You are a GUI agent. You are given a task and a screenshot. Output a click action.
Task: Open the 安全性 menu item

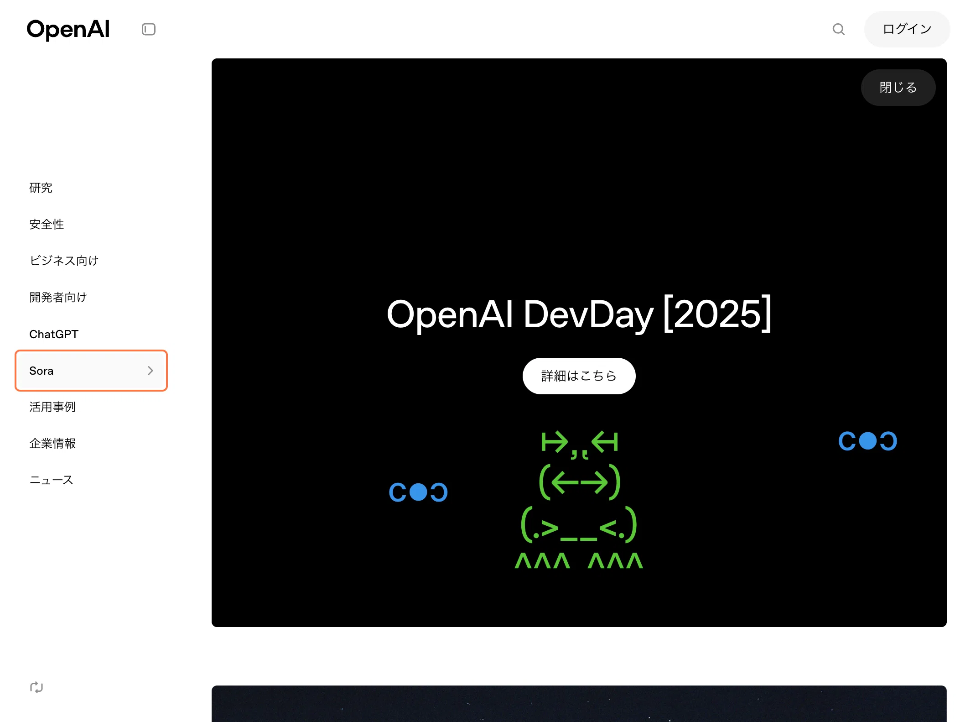pos(47,224)
